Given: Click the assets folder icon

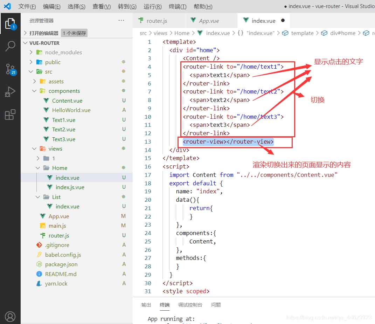Looking at the screenshot, I should point(43,81).
